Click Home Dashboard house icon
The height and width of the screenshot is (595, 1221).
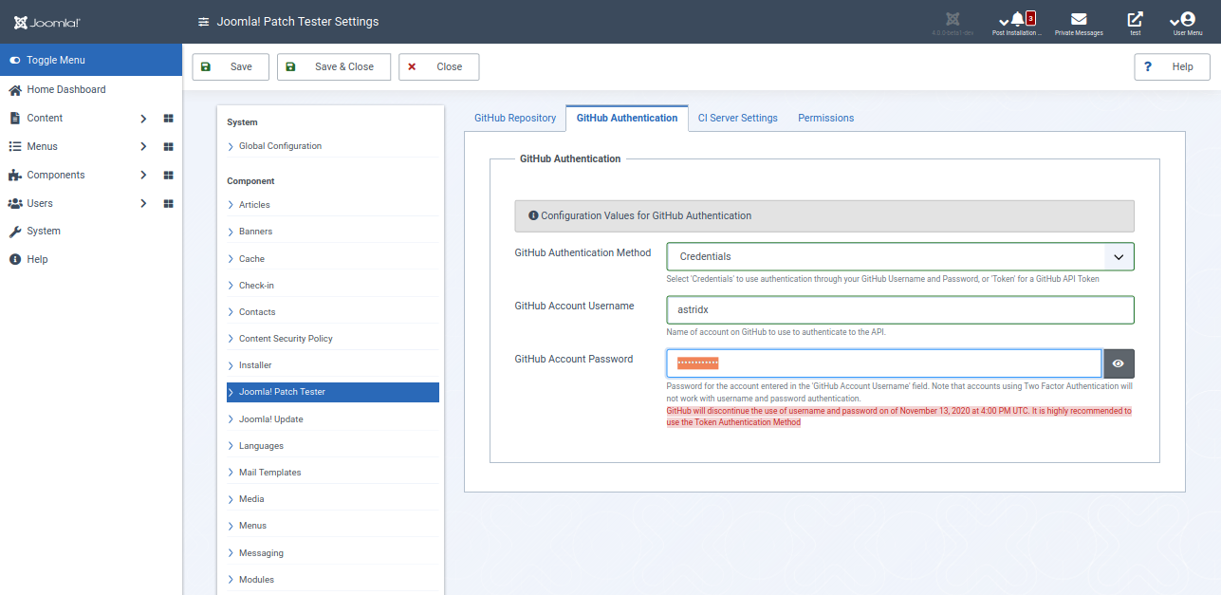15,89
